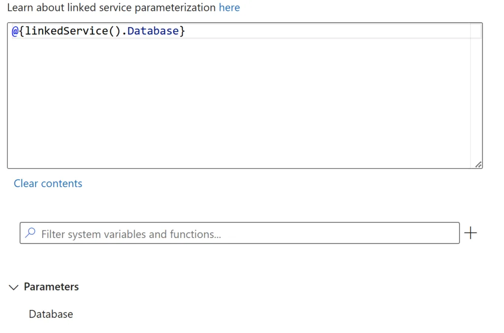The width and height of the screenshot is (504, 333).
Task: Click the editor's vertical scrollbar strip
Action: (476, 95)
